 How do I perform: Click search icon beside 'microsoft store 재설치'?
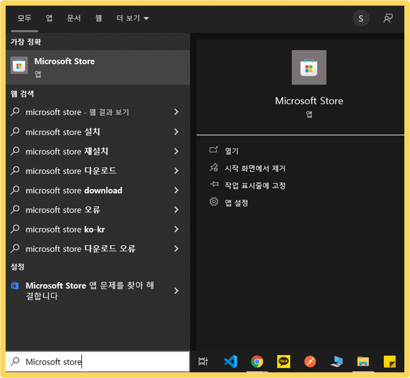[x=15, y=151]
